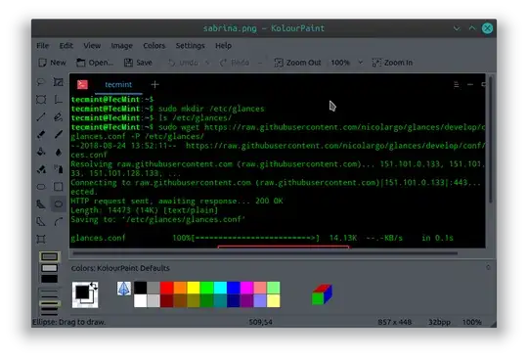
Task: Select the Color Eraser tool
Action: point(41,169)
